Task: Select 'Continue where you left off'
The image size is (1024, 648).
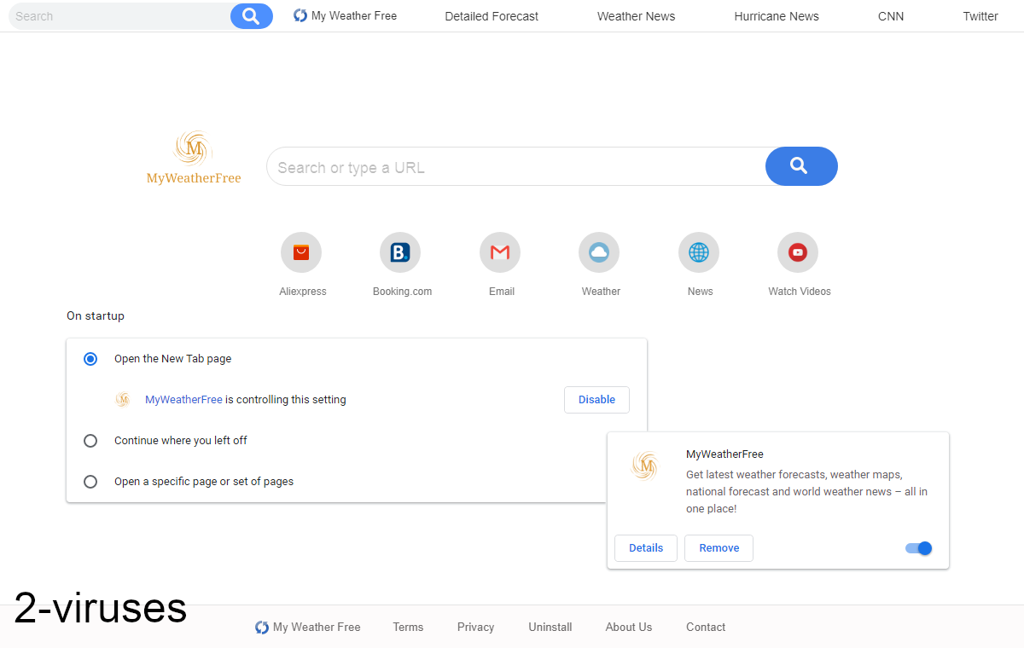Action: [90, 440]
